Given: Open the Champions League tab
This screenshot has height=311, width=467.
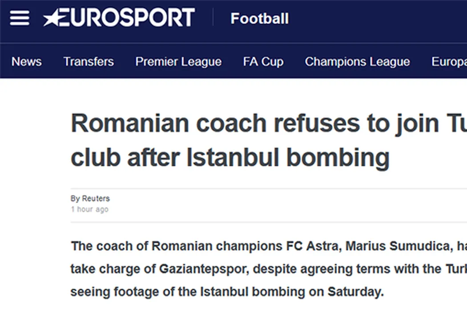Looking at the screenshot, I should coord(357,61).
